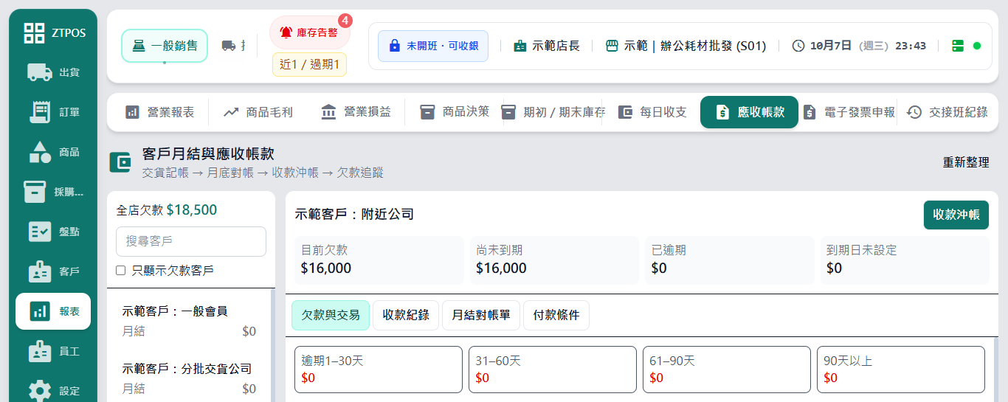The height and width of the screenshot is (402, 1008).
Task: Select customer 示範客戶：一般會員
Action: [x=190, y=321]
